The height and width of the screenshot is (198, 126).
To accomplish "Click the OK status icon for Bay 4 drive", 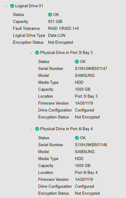I will pyautogui.click(x=77, y=138).
